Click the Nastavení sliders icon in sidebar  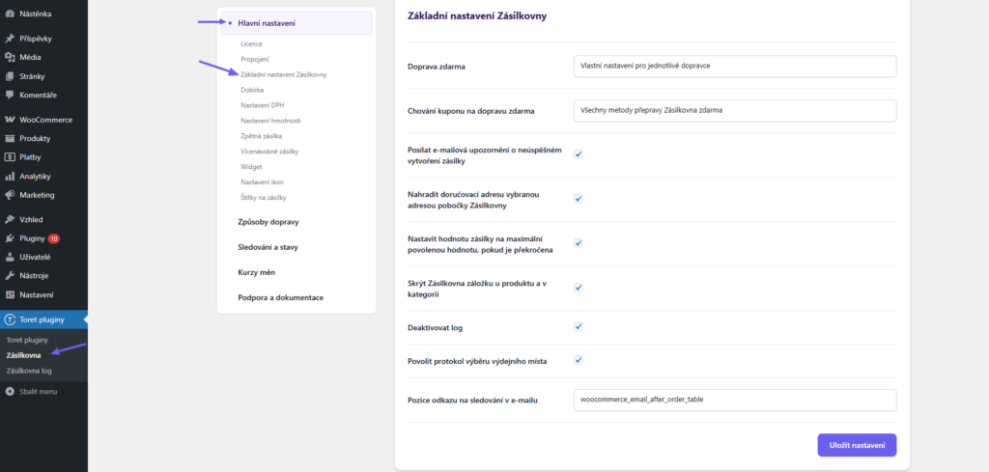coord(10,295)
